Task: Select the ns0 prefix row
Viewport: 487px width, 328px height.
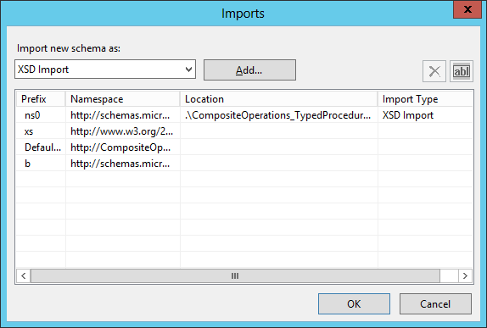Action: 244,115
